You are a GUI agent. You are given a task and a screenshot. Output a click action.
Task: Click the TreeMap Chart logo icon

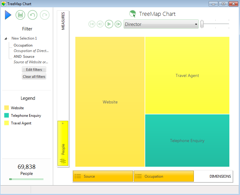(132, 14)
